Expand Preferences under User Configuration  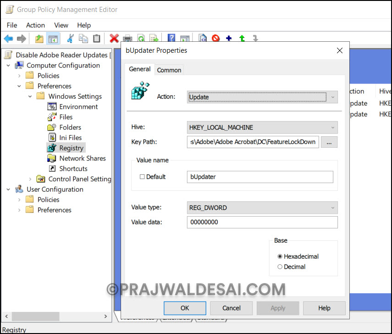pos(19,210)
